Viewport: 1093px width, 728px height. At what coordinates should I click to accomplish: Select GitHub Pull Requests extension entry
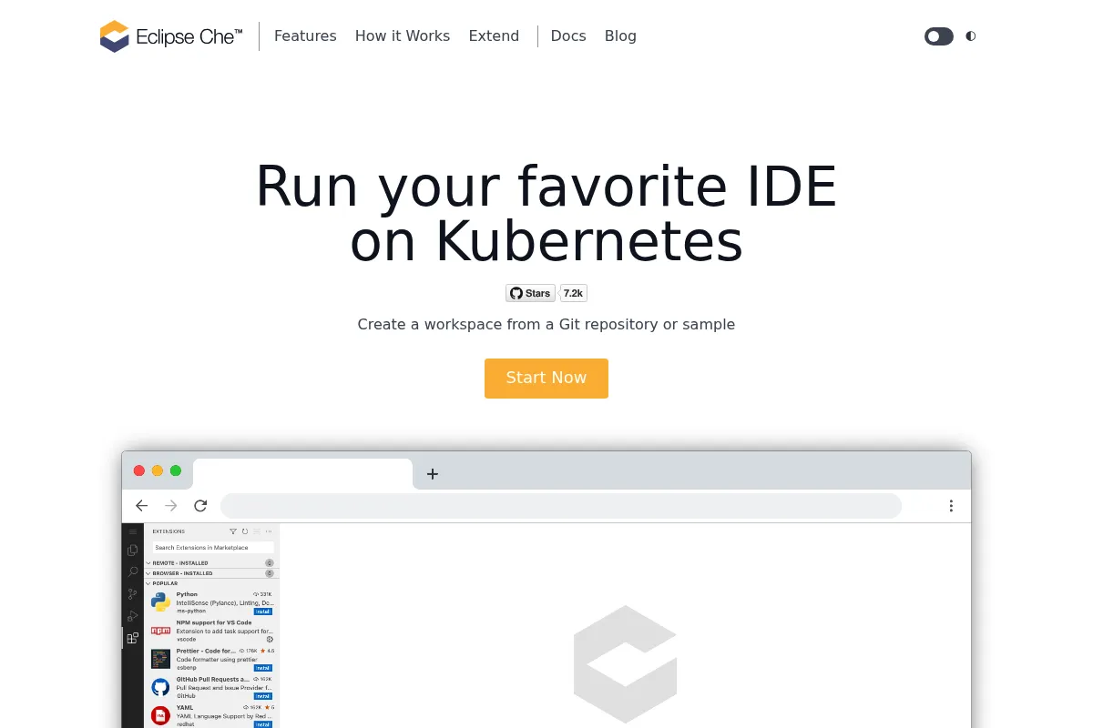point(211,688)
